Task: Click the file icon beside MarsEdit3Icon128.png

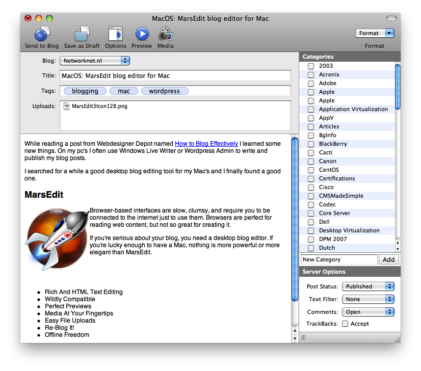Action: [66, 107]
